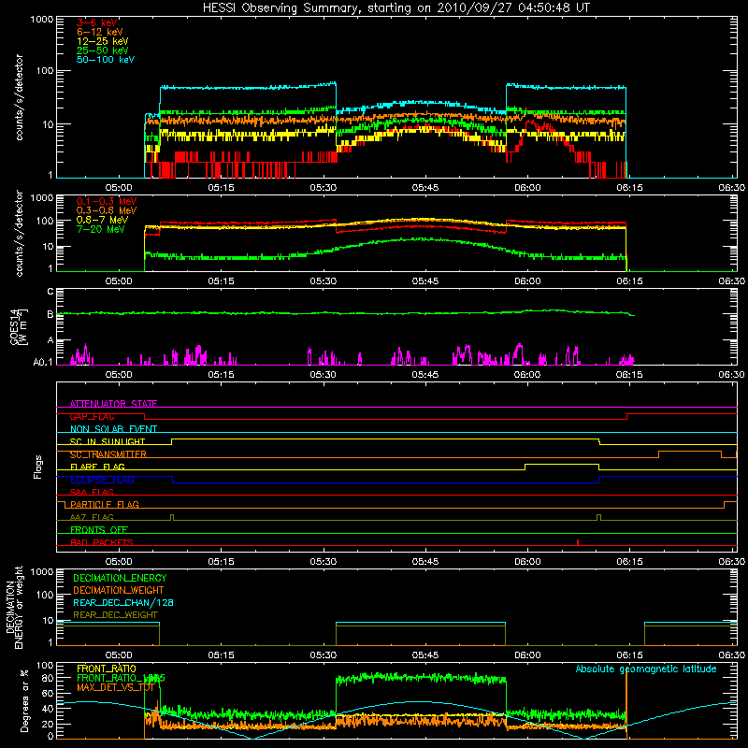Click the yellow 0.8-7 MeV legend entry
748x748 pixels.
[102, 220]
